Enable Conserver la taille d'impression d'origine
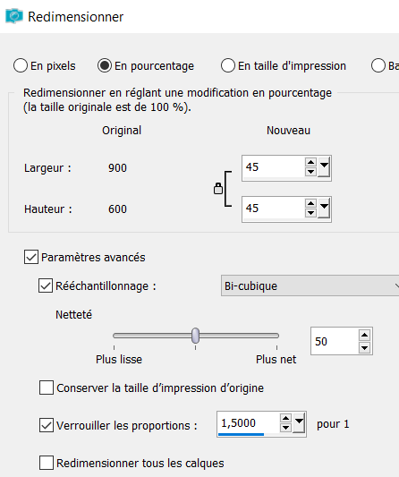This screenshot has height=477, width=399. pos(47,388)
